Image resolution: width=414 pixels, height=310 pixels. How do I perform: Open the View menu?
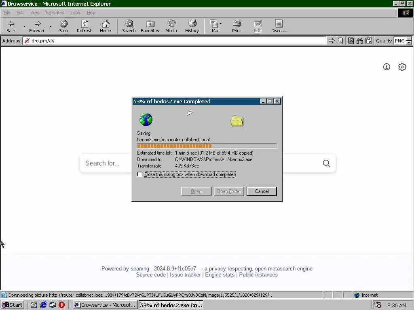(35, 13)
